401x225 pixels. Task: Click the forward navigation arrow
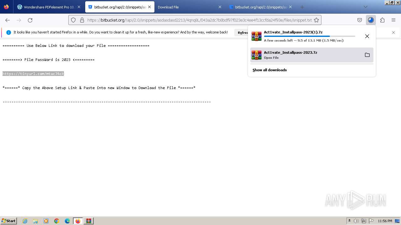[19, 20]
